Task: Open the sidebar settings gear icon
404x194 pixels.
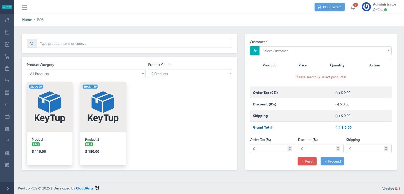Action: 7,165
